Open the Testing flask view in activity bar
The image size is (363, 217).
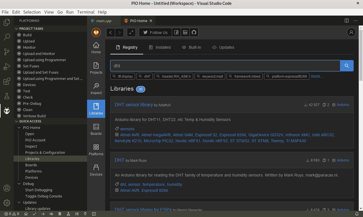[7, 96]
